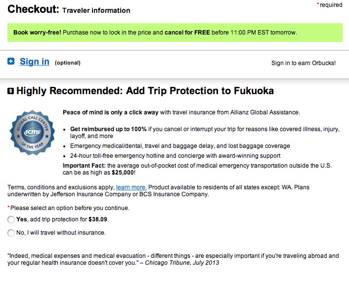Click the 'Yes, add trip protection for $38.09' label
This screenshot has width=349, height=283.
63,219
